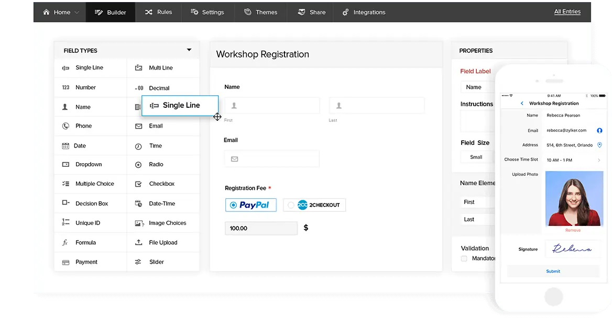Screen dimensions: 613x318
Task: Open the All Entries link
Action: tap(567, 12)
